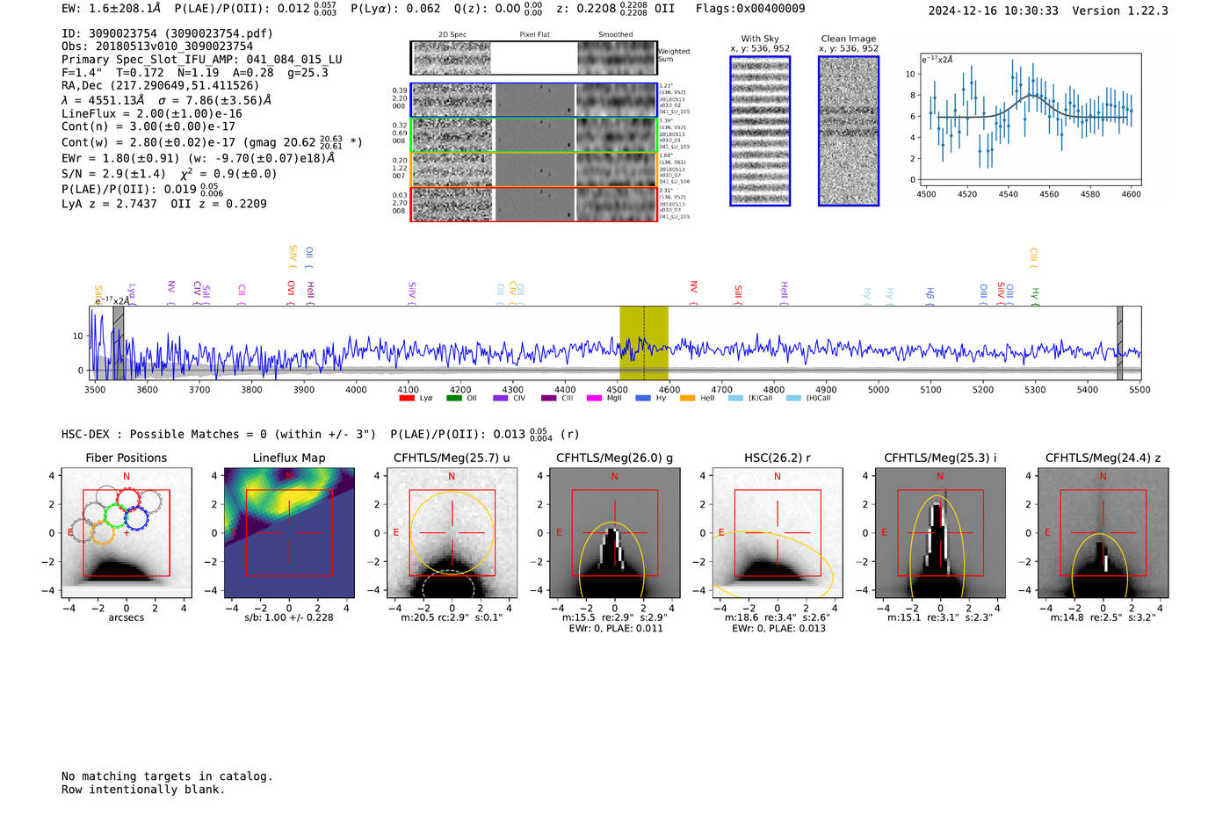Click the RA,Dec coordinates text
Viewport: 1230px width, 837px height.
(x=161, y=86)
